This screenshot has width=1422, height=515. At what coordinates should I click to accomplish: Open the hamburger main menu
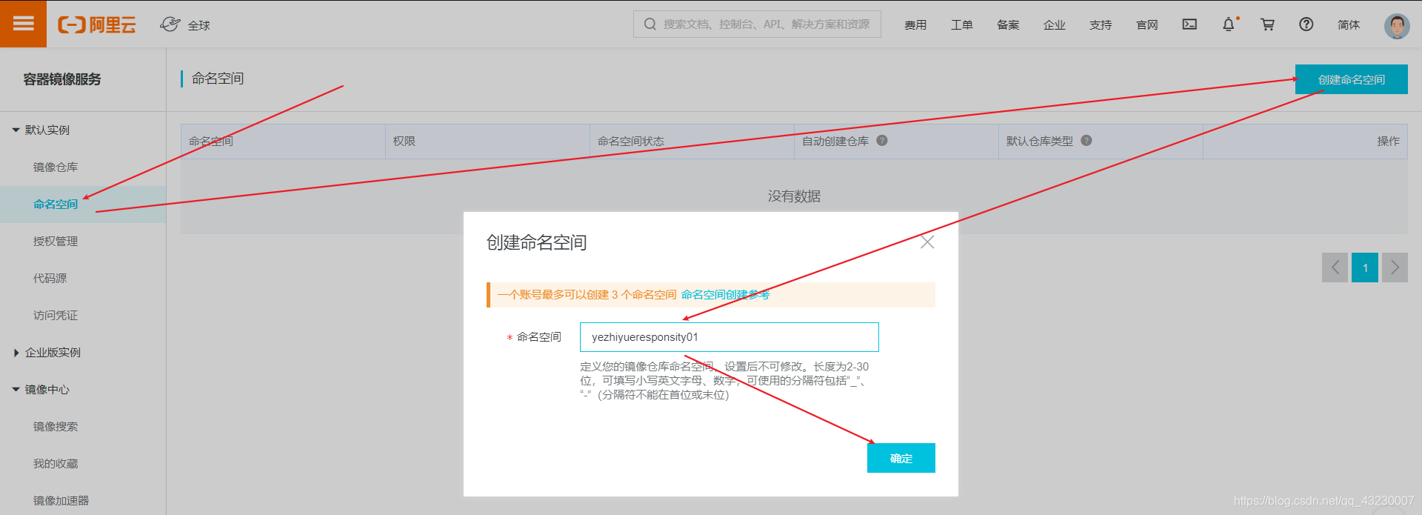[23, 24]
